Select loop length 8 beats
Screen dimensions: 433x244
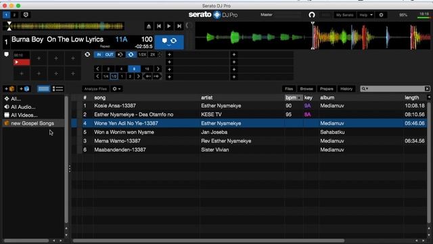coord(134,69)
